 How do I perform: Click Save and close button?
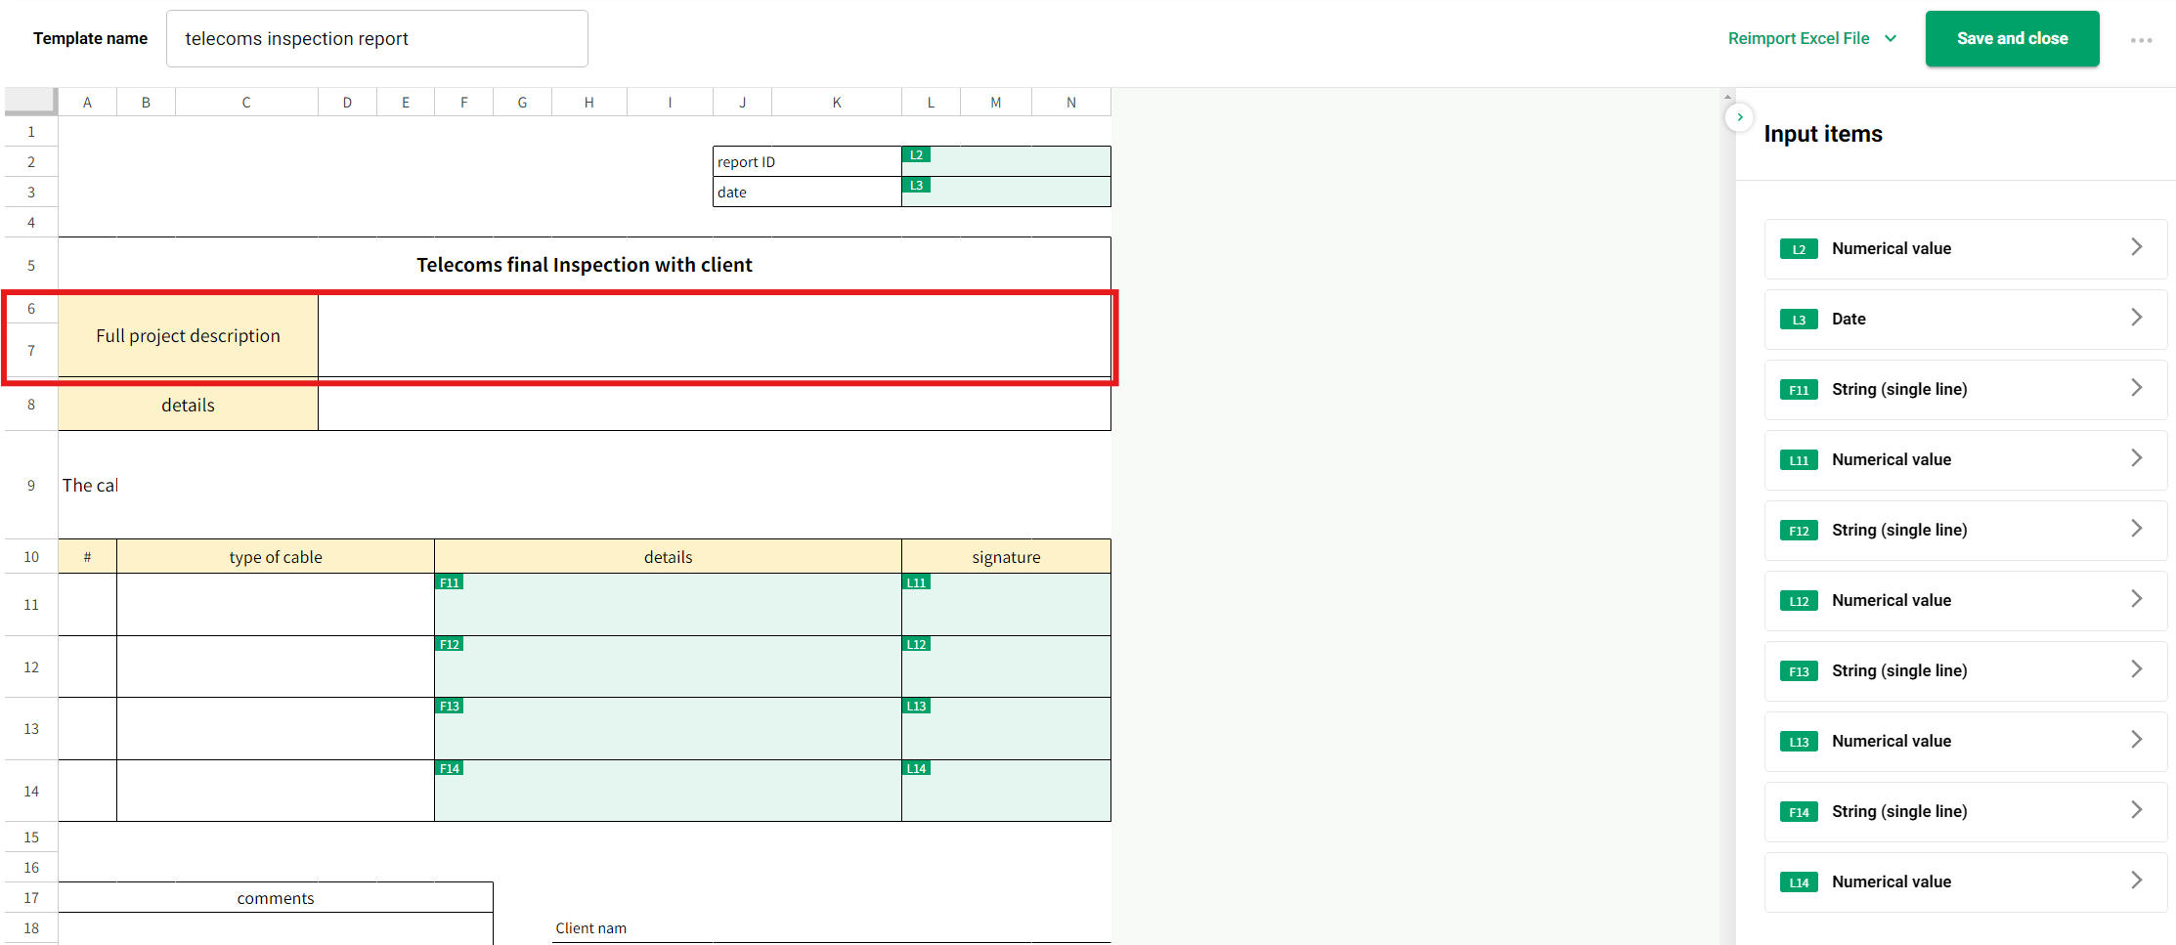2012,39
